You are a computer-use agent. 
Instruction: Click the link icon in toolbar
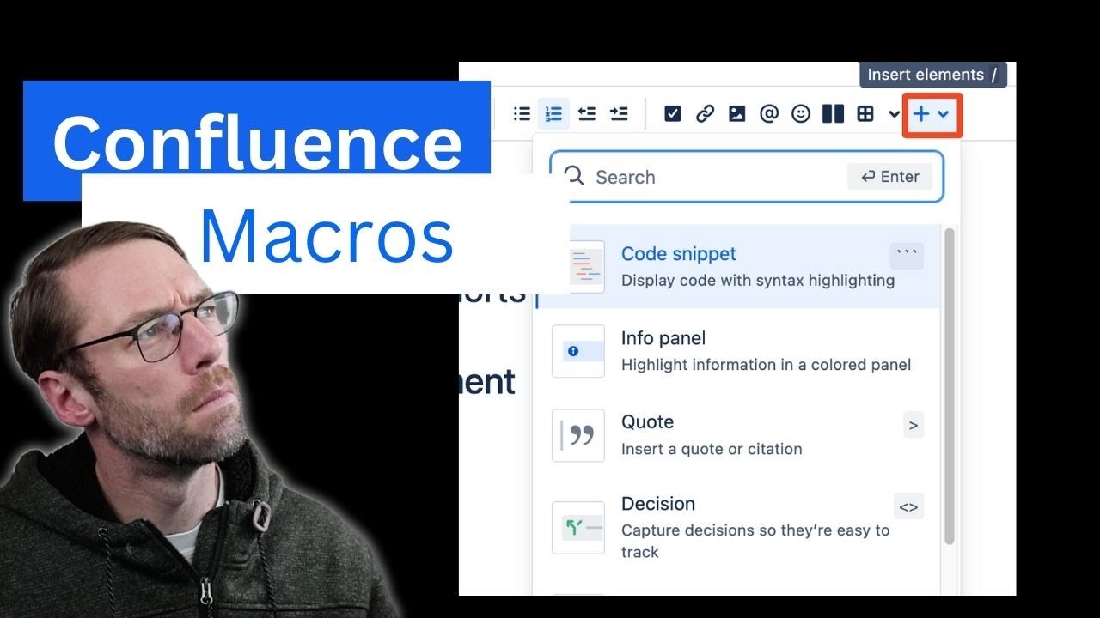click(x=705, y=113)
